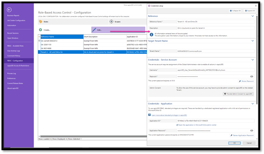This screenshot has width=264, height=154.
Task: Click the Reference Name input field
Action: pyautogui.click(x=215, y=22)
